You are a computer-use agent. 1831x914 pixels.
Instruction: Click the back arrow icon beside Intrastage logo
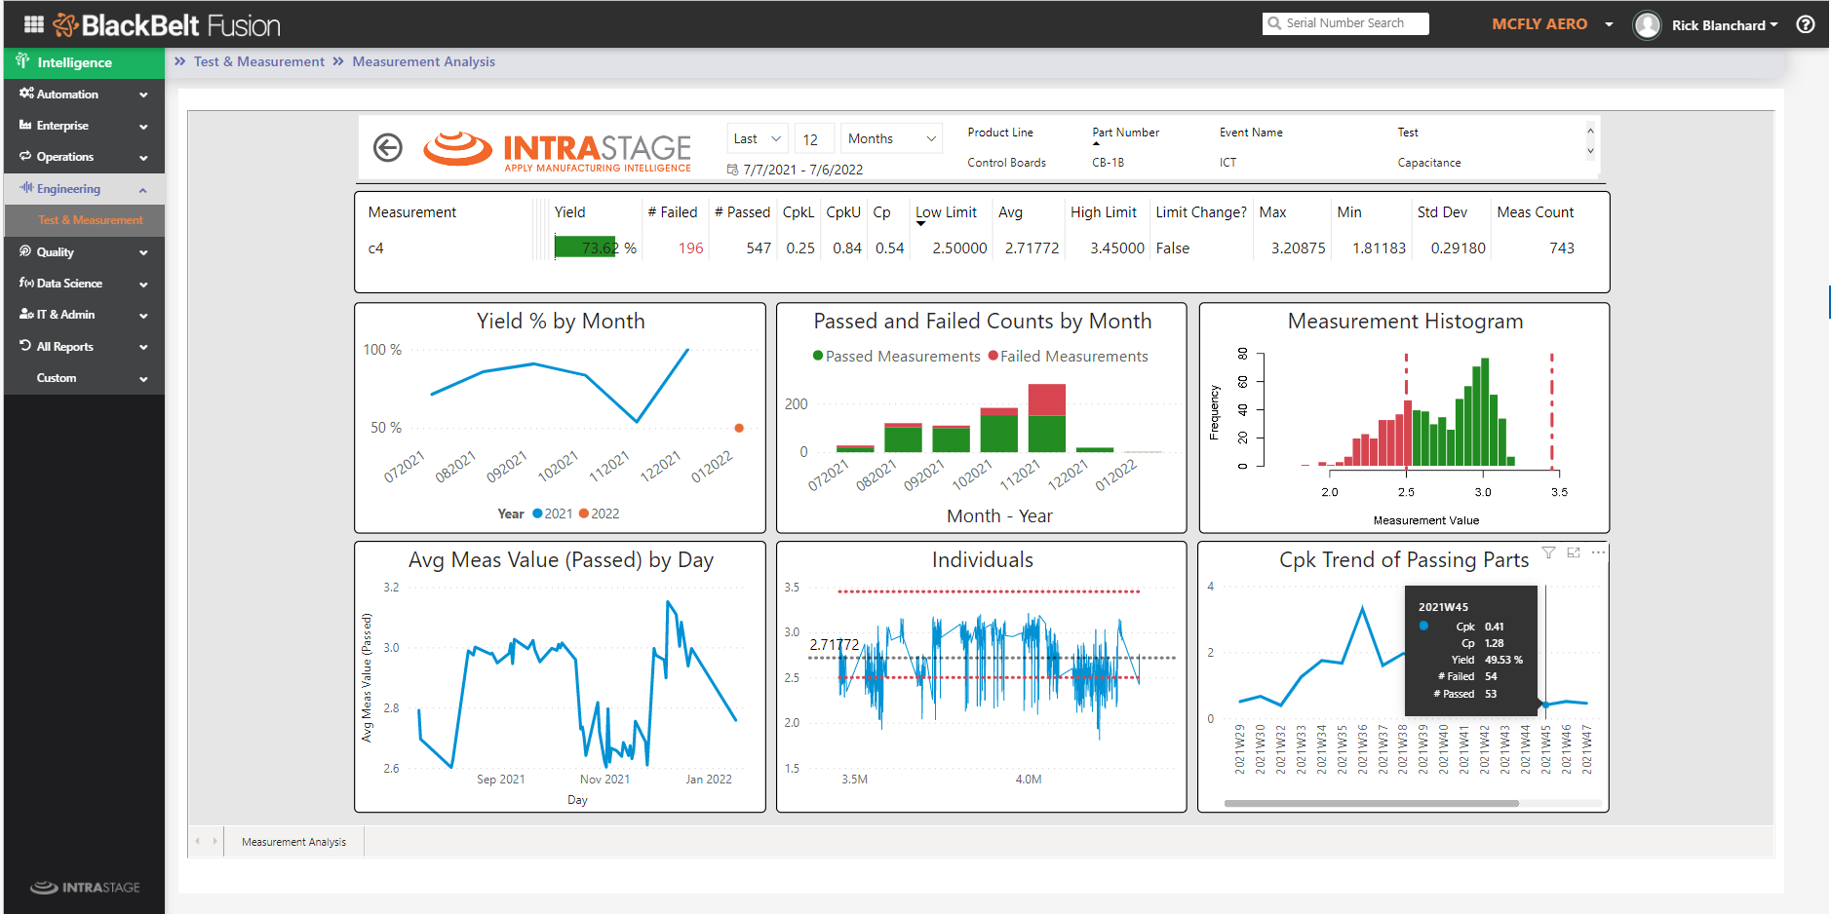(x=388, y=148)
